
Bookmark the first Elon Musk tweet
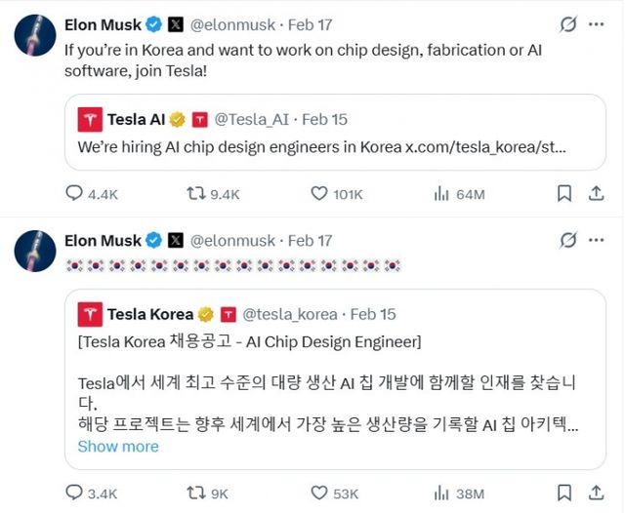tap(563, 194)
